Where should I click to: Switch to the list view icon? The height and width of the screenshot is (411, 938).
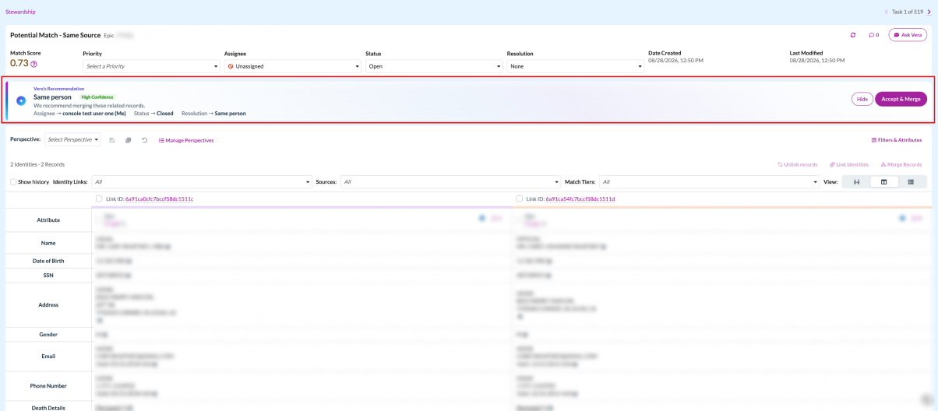coord(912,182)
